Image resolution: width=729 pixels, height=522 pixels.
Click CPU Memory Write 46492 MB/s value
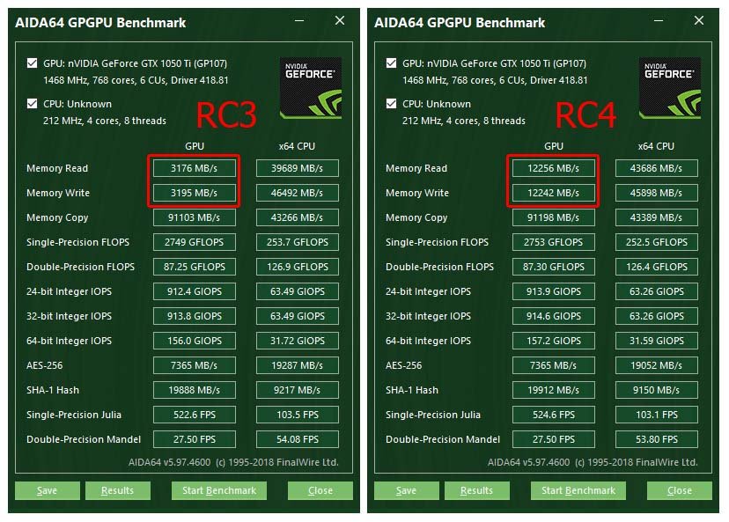click(298, 193)
